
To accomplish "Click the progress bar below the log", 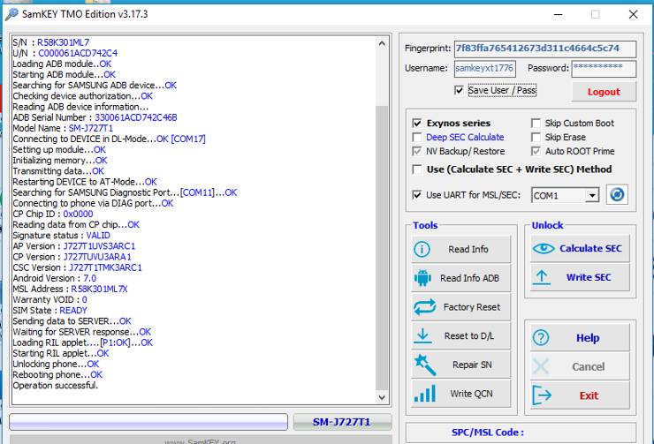I will coord(148,422).
